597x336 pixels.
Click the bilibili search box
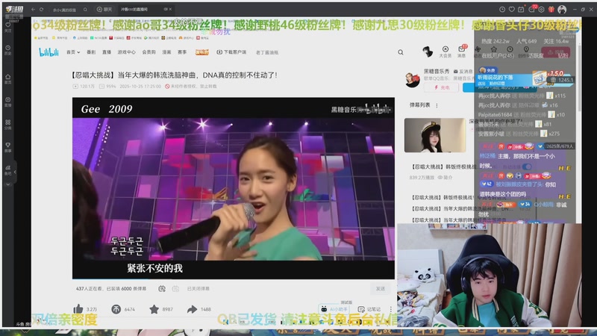328,52
